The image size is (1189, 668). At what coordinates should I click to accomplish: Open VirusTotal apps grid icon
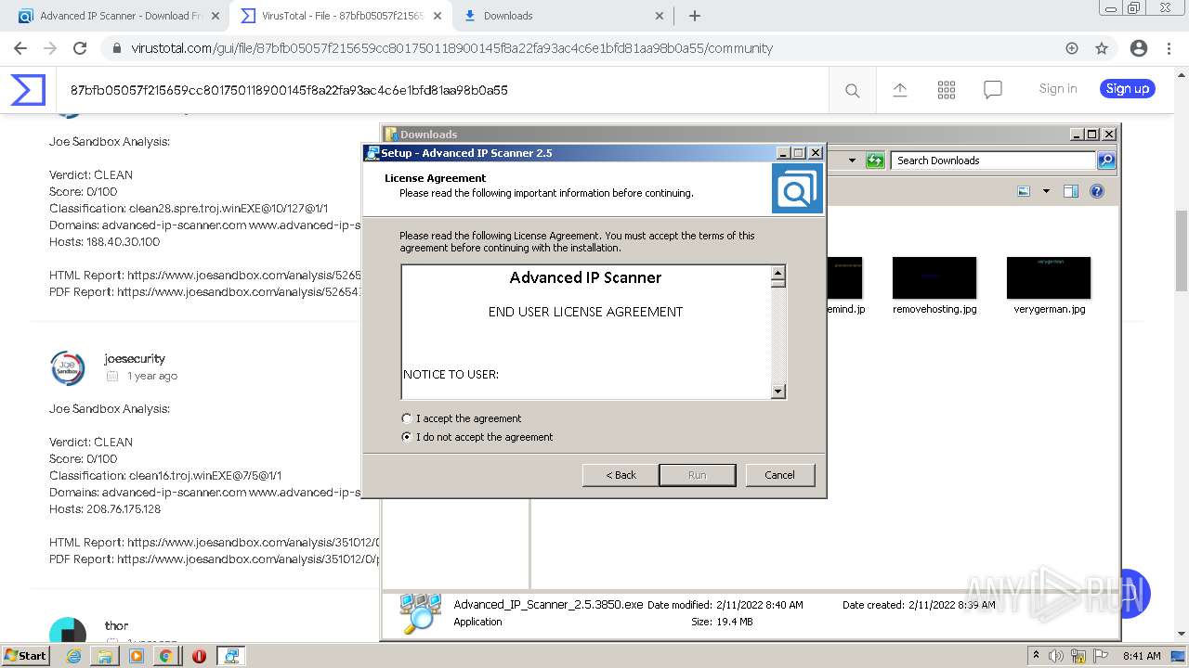[947, 90]
